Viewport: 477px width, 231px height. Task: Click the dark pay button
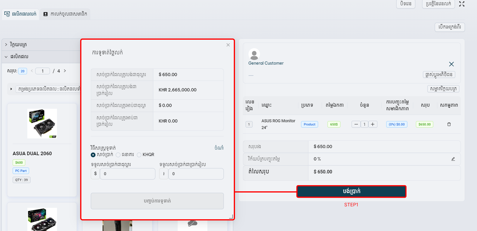pos(351,191)
